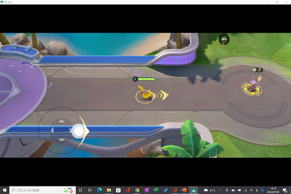Open File Explorer from the taskbar

(x=109, y=190)
